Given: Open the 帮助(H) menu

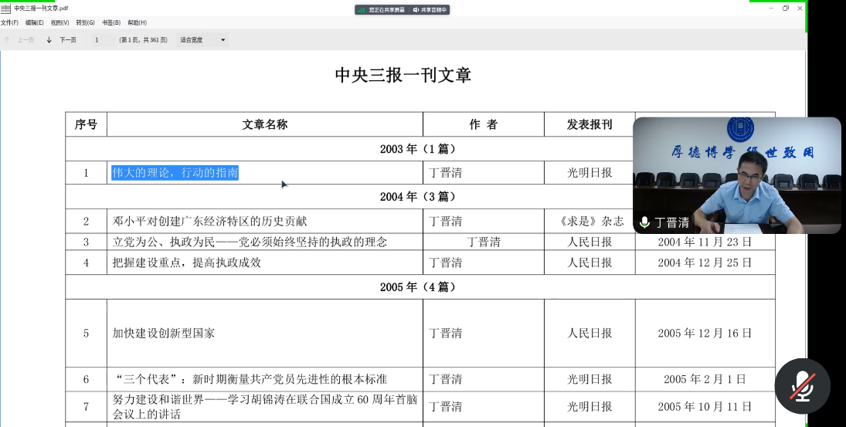Looking at the screenshot, I should click(137, 22).
